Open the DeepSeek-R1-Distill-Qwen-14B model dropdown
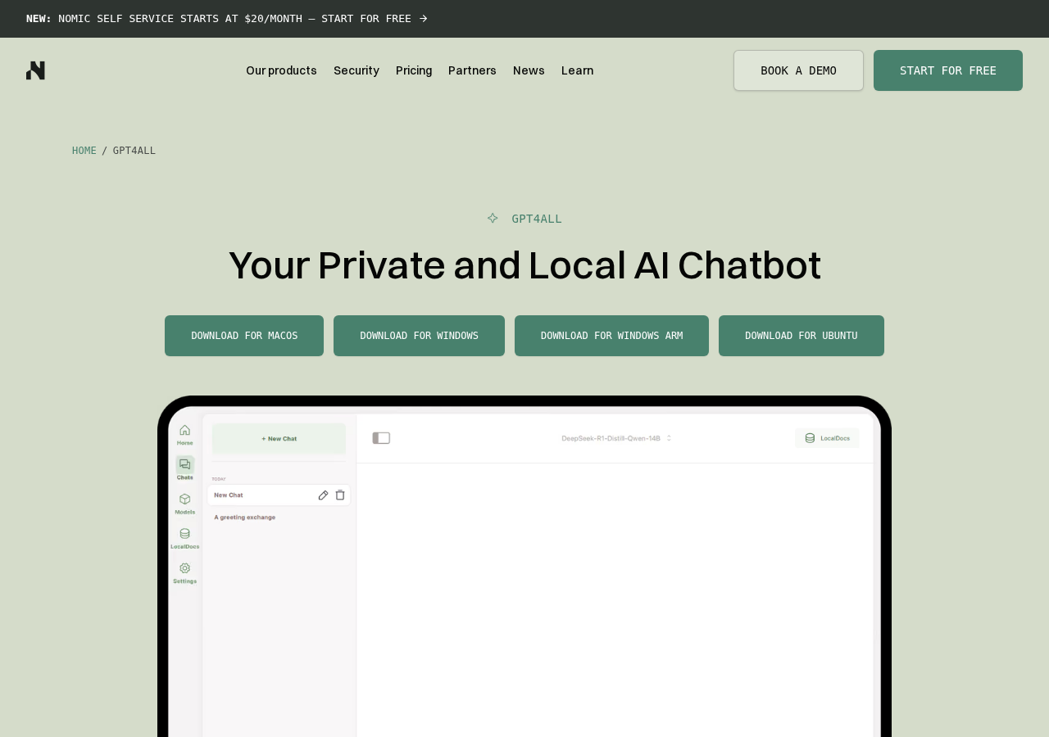 click(616, 438)
